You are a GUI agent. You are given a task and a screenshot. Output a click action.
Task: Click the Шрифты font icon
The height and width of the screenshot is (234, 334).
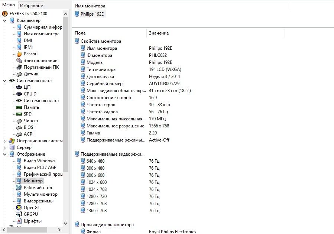19,221
